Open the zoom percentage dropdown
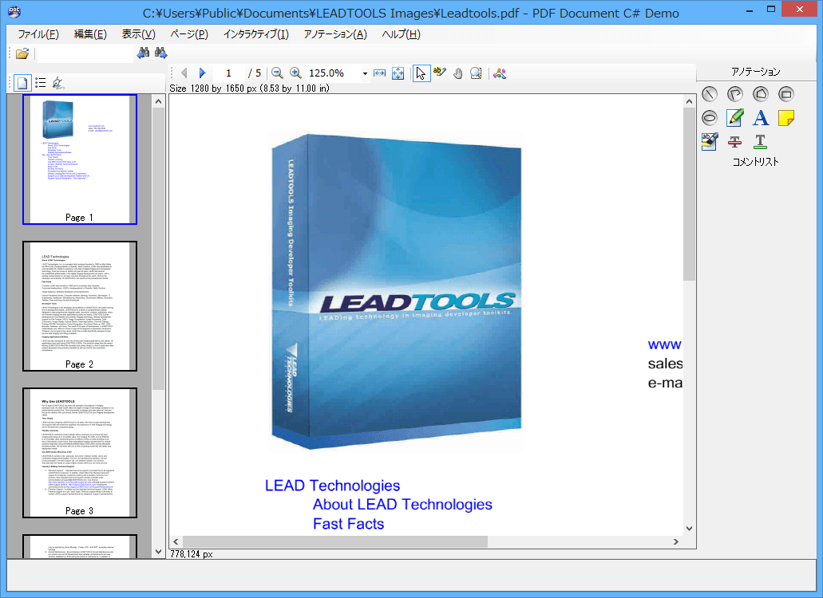Viewport: 823px width, 598px height. (365, 74)
